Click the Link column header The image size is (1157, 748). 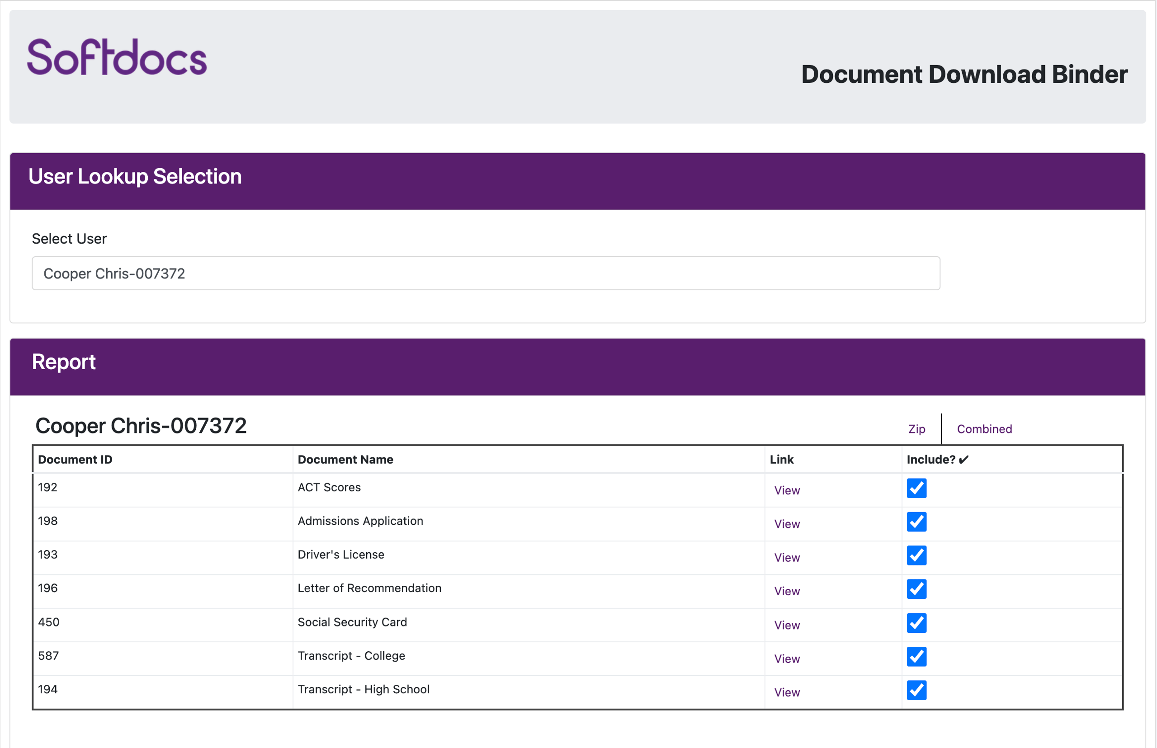pos(833,460)
